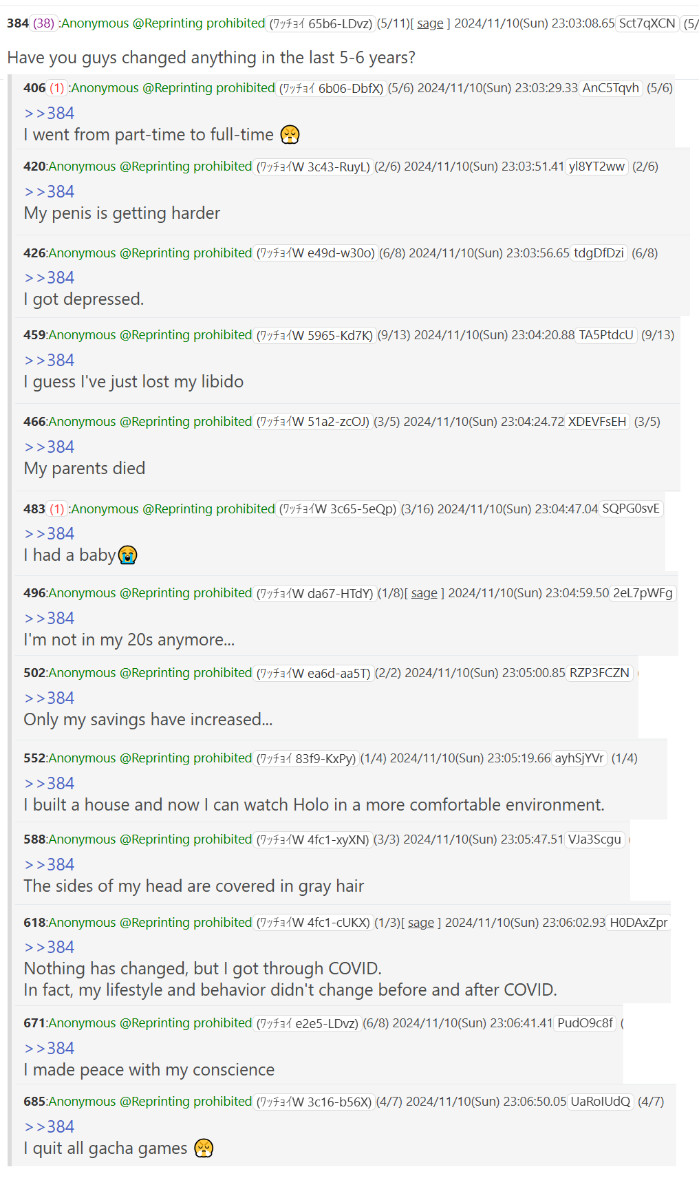Jump to >>384 from post 552
The height and width of the screenshot is (1178, 699).
tap(49, 783)
